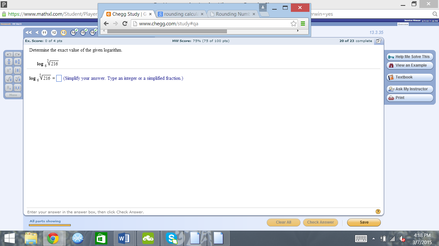Open question 11
The height and width of the screenshot is (246, 439).
44,32
